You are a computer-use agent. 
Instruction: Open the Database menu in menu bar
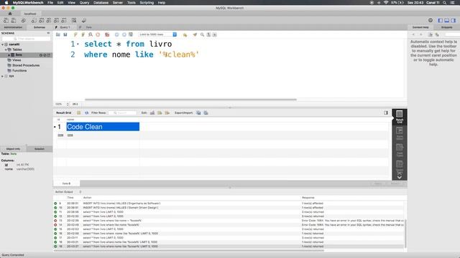pyautogui.click(x=101, y=3)
